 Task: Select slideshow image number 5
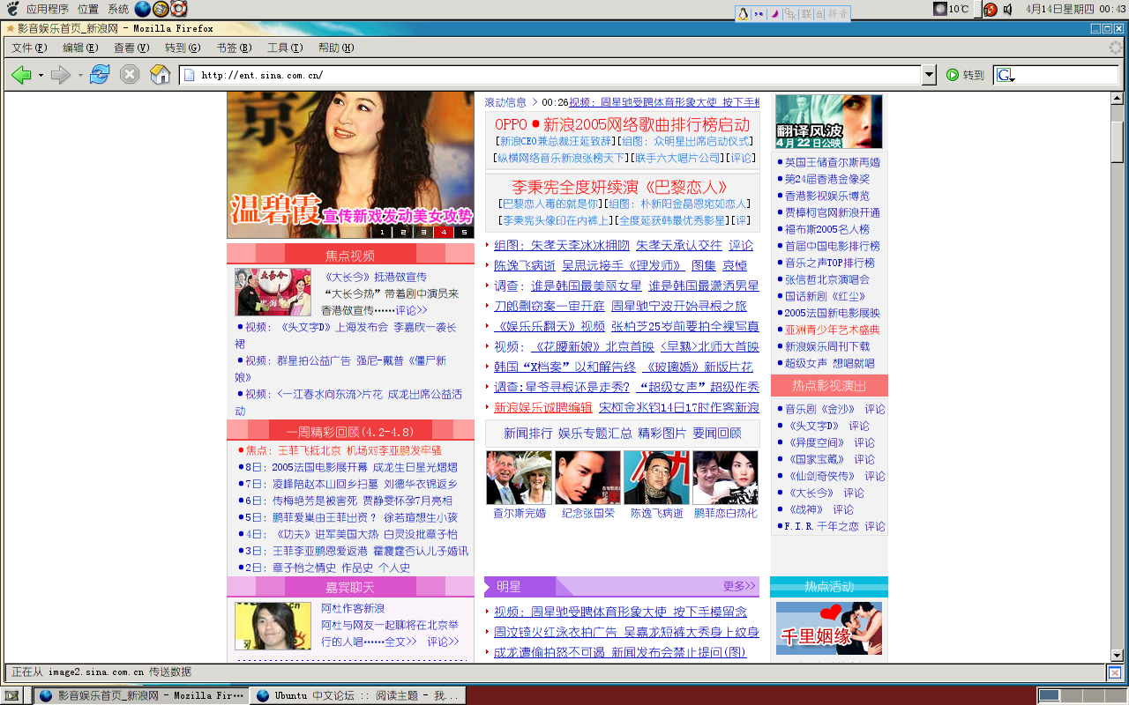(x=462, y=233)
